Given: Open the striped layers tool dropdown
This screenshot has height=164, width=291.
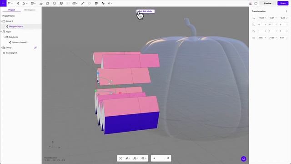Looking at the screenshot, I should pyautogui.click(x=77, y=3).
